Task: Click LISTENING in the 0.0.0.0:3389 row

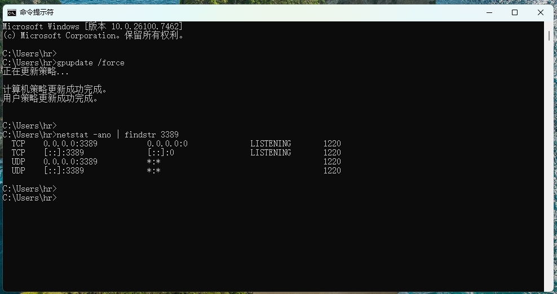Action: (x=271, y=144)
